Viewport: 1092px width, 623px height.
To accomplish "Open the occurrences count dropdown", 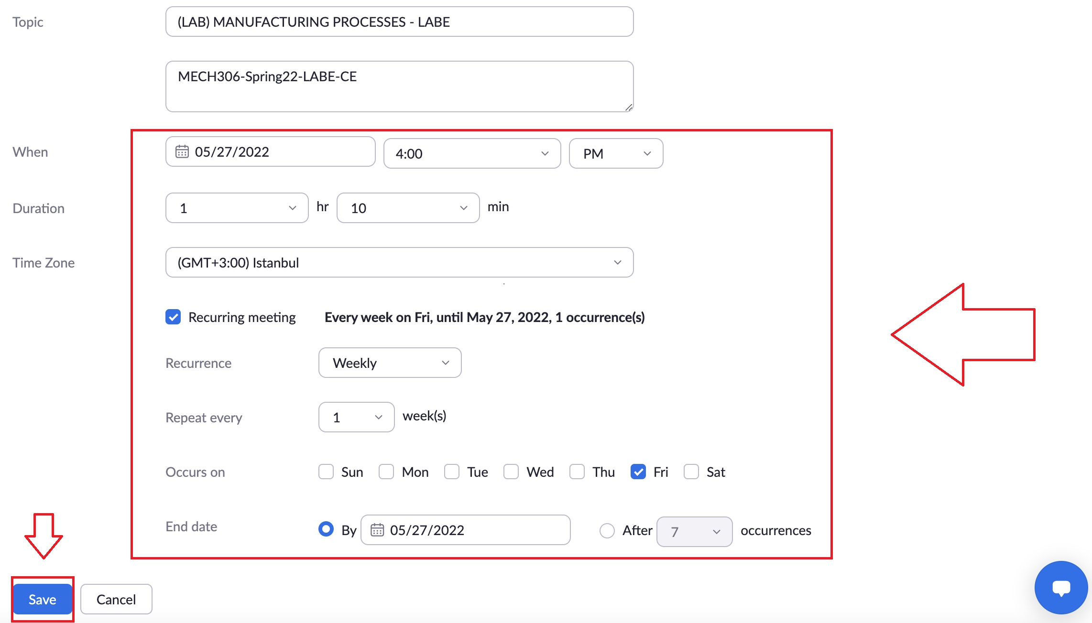I will pos(694,531).
